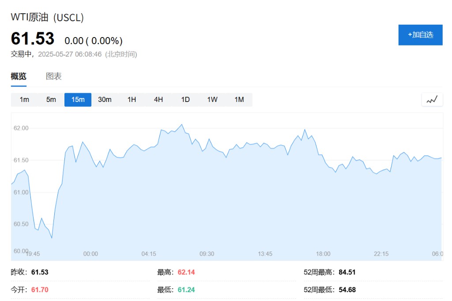Open the 概览 tab
The image size is (452, 301).
(x=19, y=76)
